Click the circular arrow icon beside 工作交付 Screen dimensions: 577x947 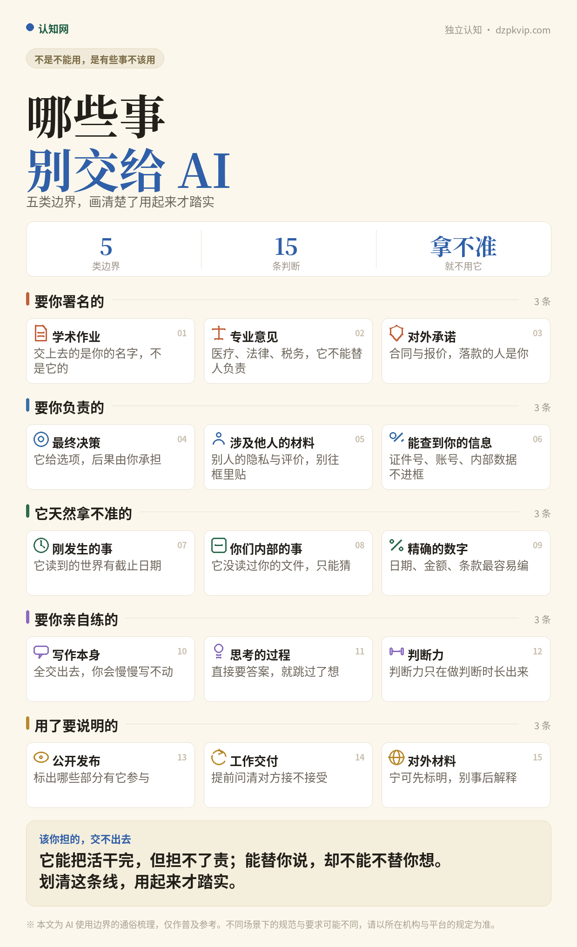click(x=219, y=757)
